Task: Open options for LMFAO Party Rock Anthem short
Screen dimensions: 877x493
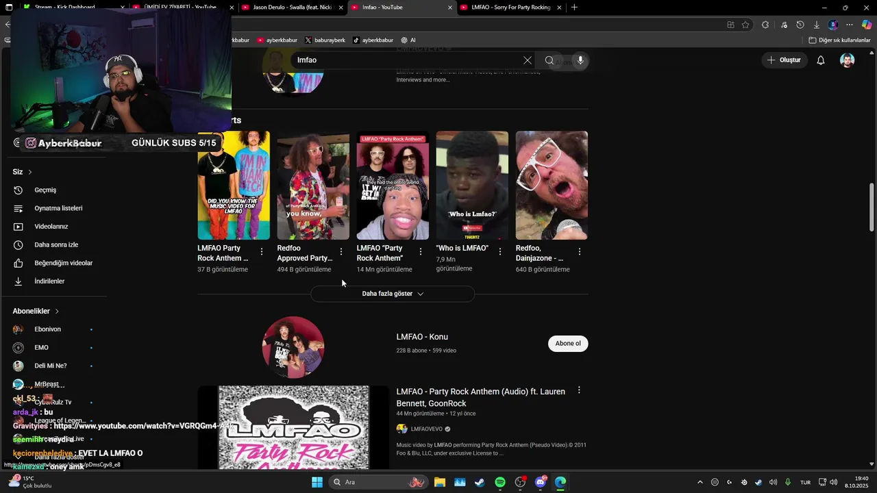Action: point(261,252)
